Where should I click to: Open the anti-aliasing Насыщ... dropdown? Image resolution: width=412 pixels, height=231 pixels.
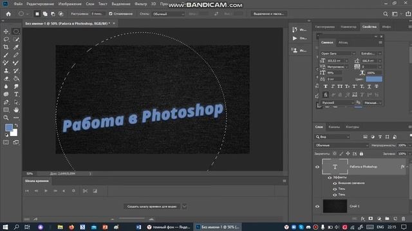[x=372, y=103]
